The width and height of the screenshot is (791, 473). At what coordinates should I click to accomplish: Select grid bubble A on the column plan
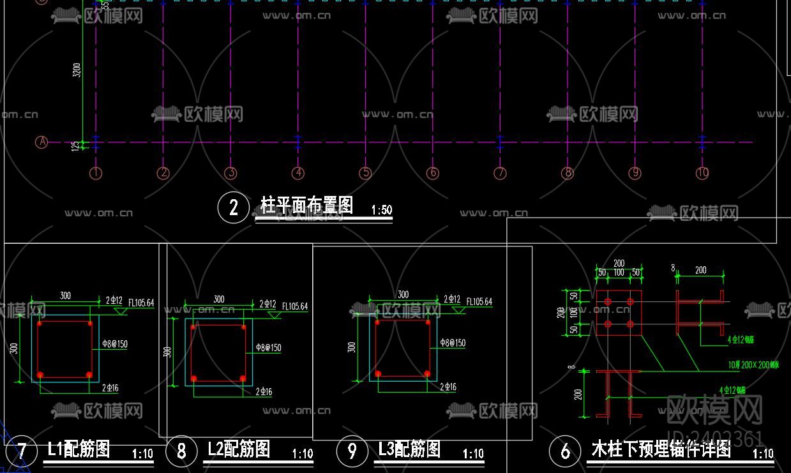pos(41,141)
